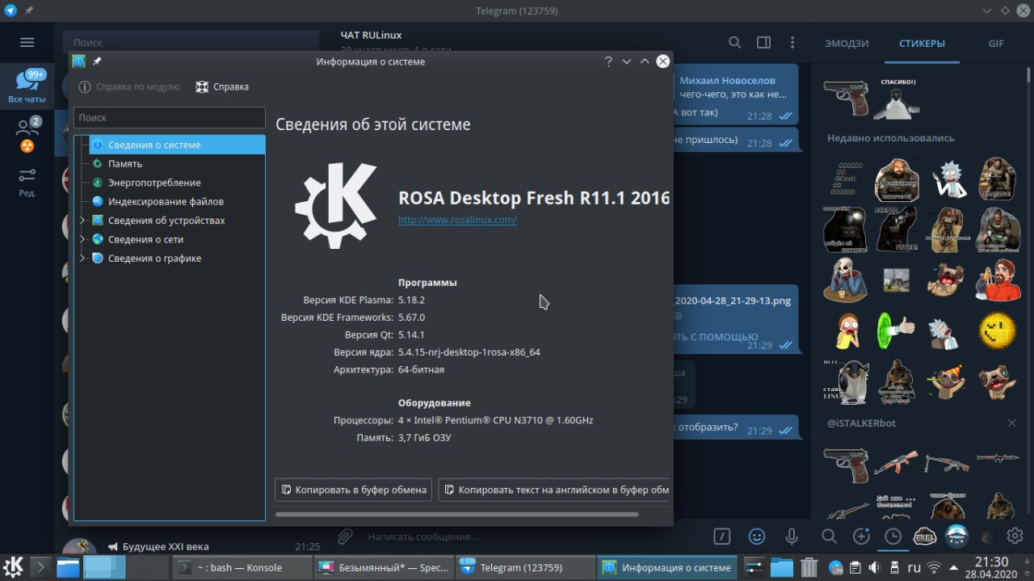Image resolution: width=1034 pixels, height=581 pixels.
Task: Switch to the СТИКЕРЫ tab
Action: point(922,44)
